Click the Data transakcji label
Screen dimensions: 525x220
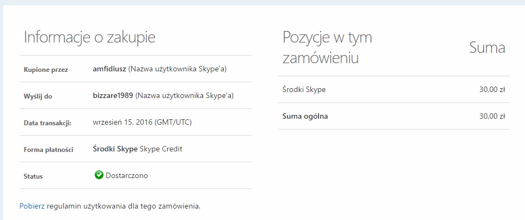coord(47,123)
